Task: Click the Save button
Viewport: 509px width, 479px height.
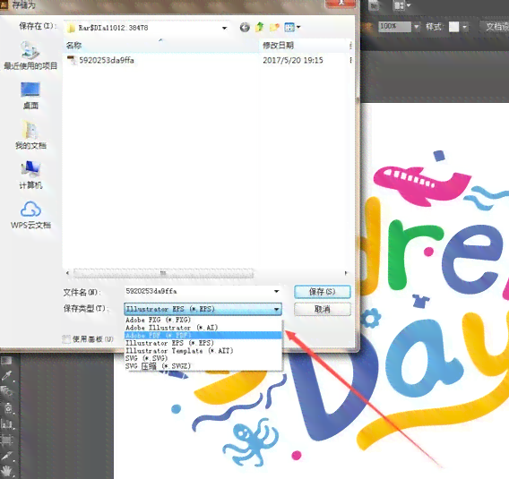Action: point(323,292)
